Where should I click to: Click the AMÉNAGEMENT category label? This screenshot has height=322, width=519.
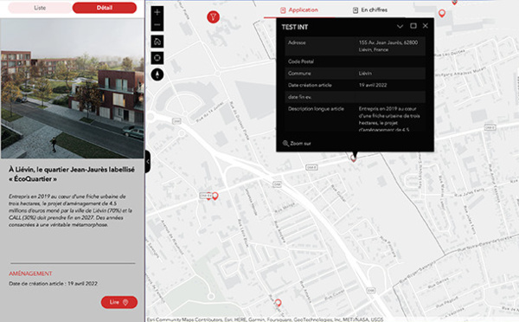[x=30, y=274]
